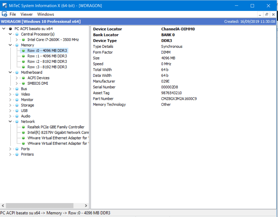Click the MiTeC info icon in menu bar

4,14
